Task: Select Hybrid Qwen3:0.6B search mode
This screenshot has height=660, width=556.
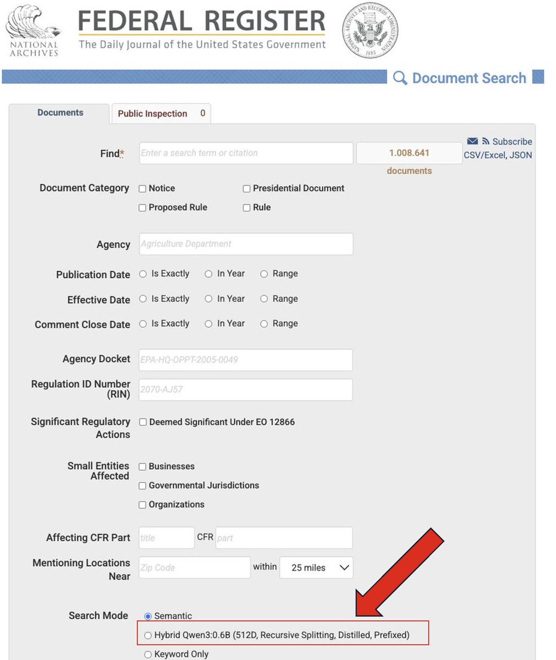Action: 147,635
